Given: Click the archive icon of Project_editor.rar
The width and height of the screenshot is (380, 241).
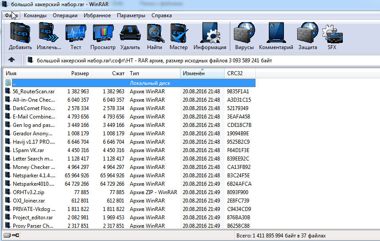Looking at the screenshot, I should [x=8, y=217].
